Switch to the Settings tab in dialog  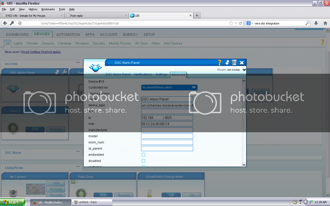coord(161,75)
